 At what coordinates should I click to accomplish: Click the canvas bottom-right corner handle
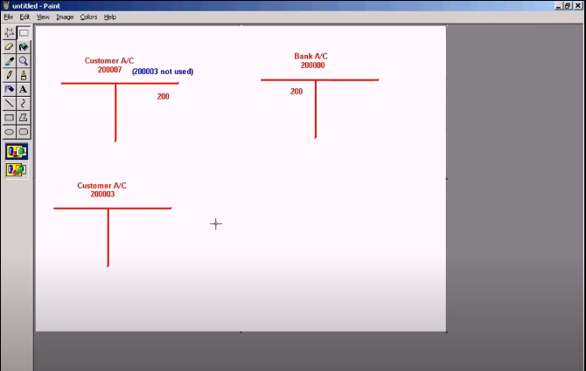click(x=447, y=332)
